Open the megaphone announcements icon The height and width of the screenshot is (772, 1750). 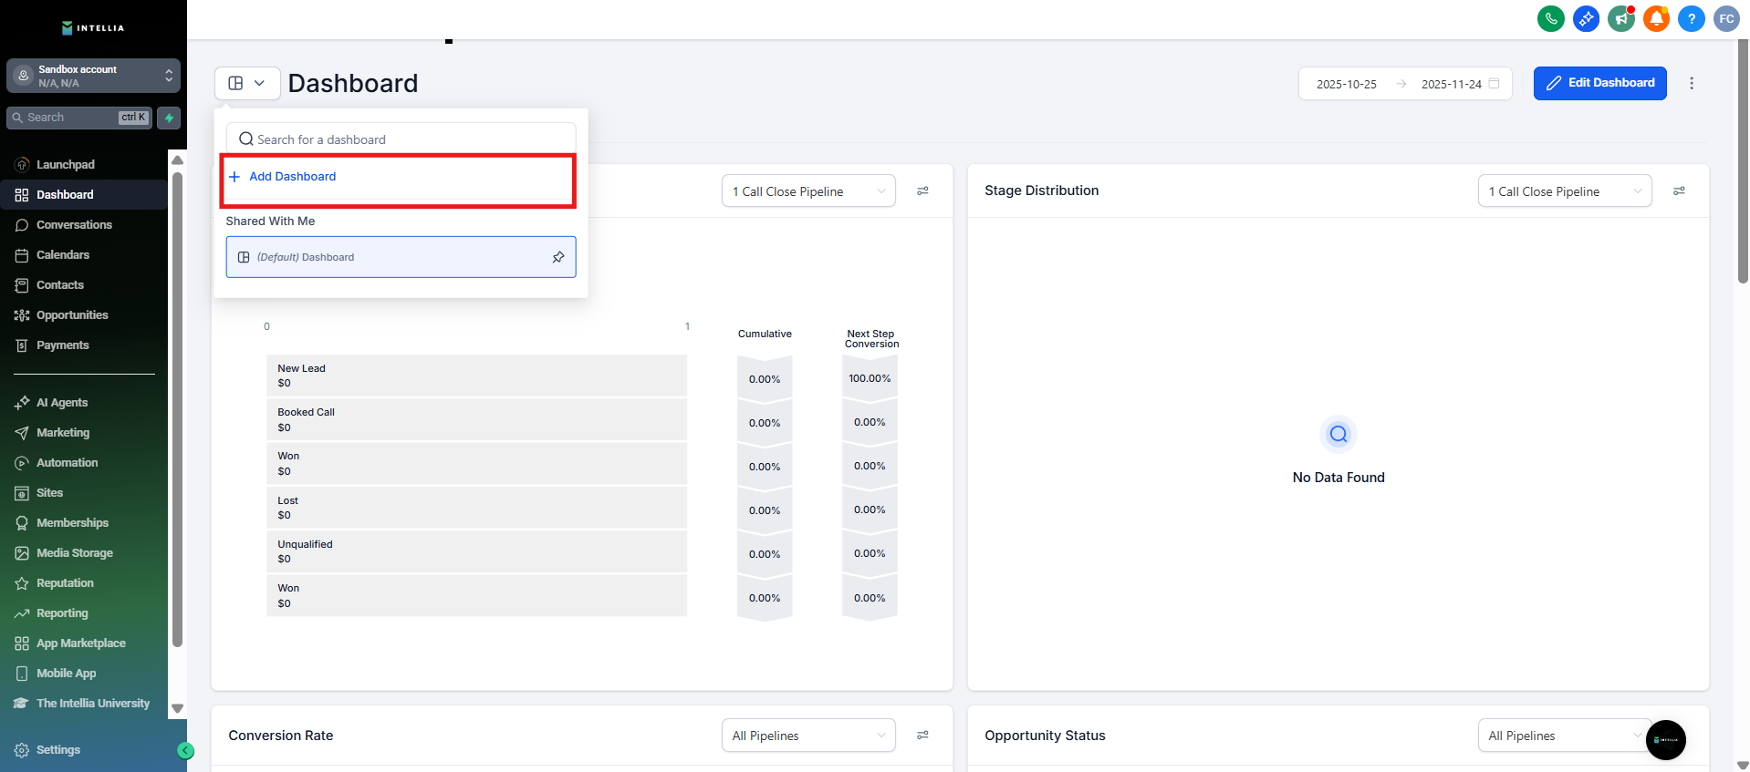pos(1621,18)
